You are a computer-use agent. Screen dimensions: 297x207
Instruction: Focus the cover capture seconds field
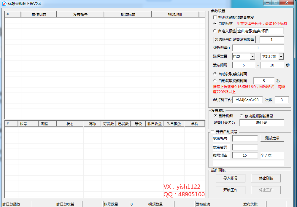pos(264,81)
